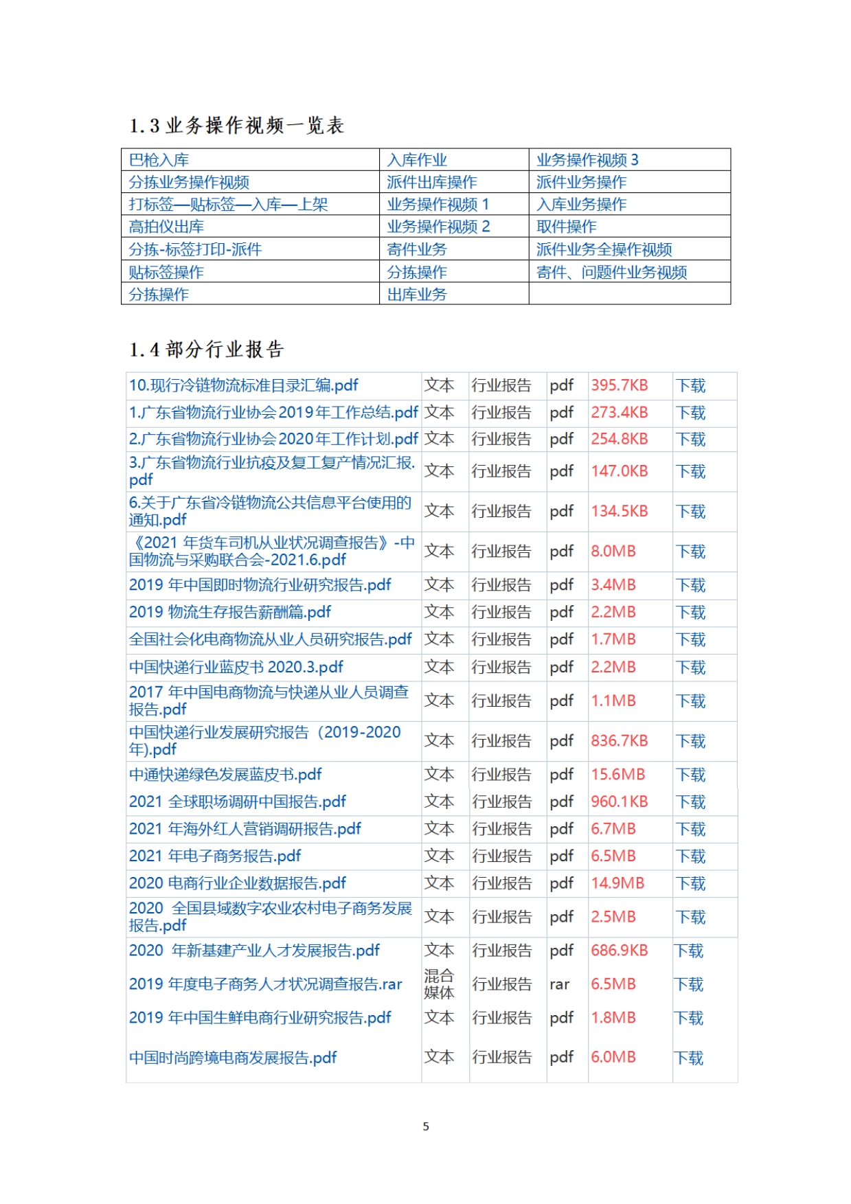Click 下载 for the 686.9KB file
851x1204 pixels.
click(688, 950)
